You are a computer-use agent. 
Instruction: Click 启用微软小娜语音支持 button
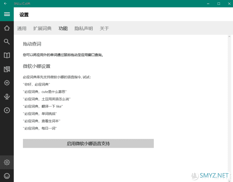[88, 143]
